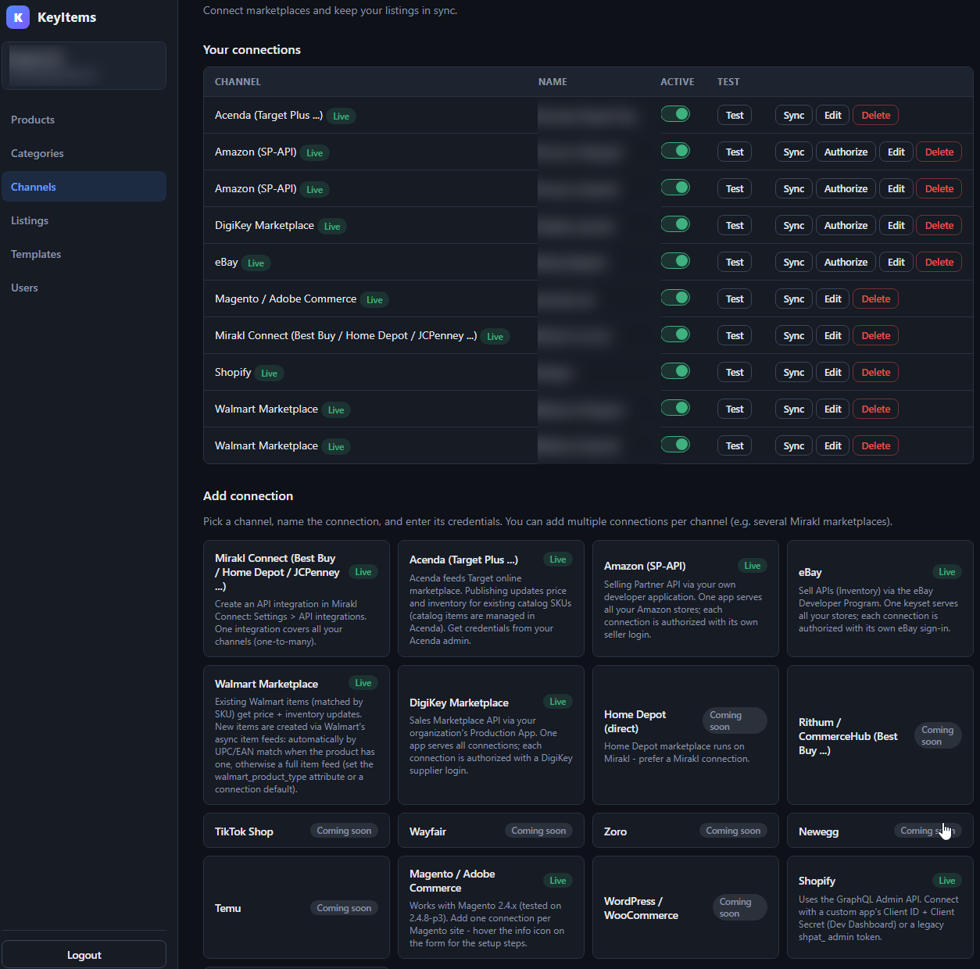Choose the eBay card under Add connection

coord(880,599)
